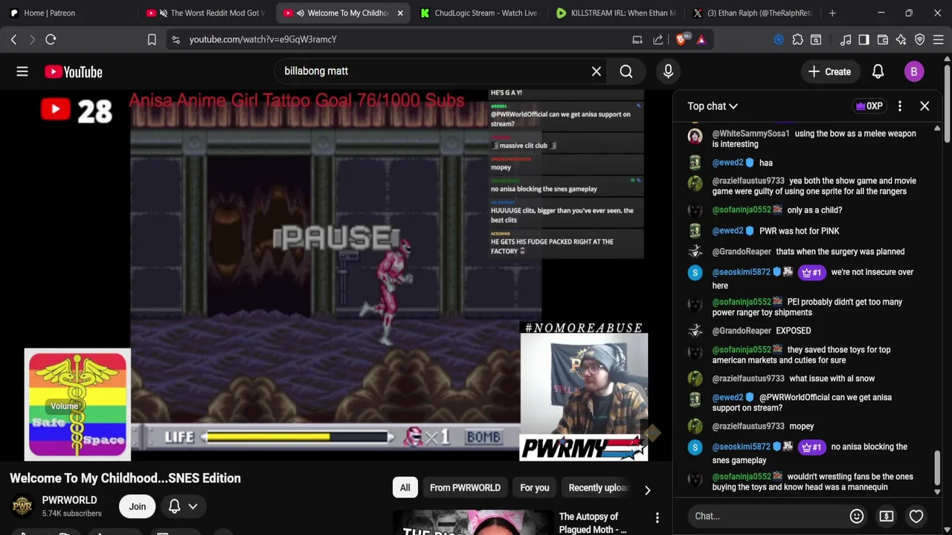Click username @WhiteSammySosa1 in chat

(750, 134)
